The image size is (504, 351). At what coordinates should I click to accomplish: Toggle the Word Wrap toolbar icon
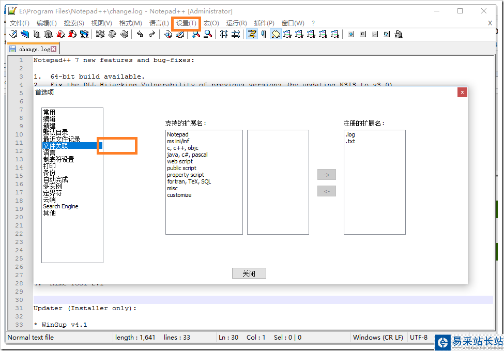point(252,34)
